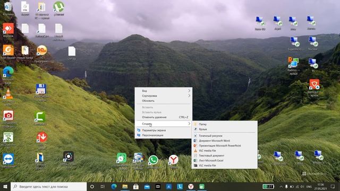
Task: Select the Microsoft Edge desktop shortcut
Action: coord(8,72)
